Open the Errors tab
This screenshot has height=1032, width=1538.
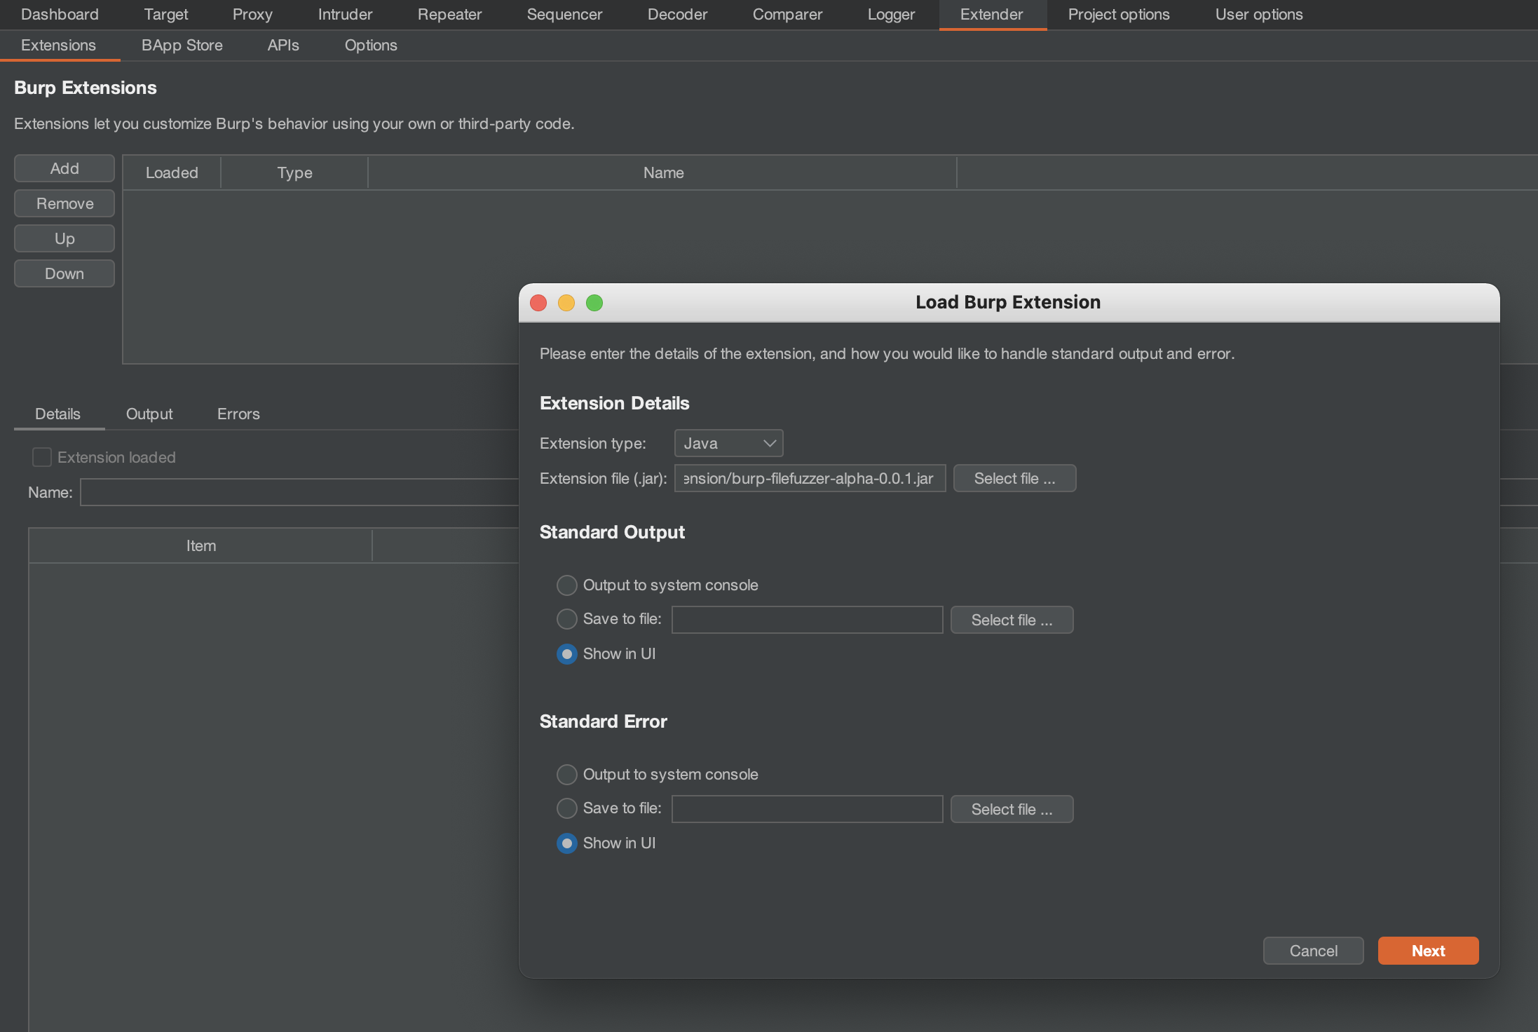click(x=238, y=414)
